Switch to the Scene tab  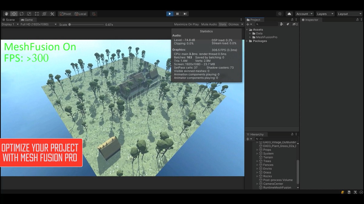(x=8, y=20)
